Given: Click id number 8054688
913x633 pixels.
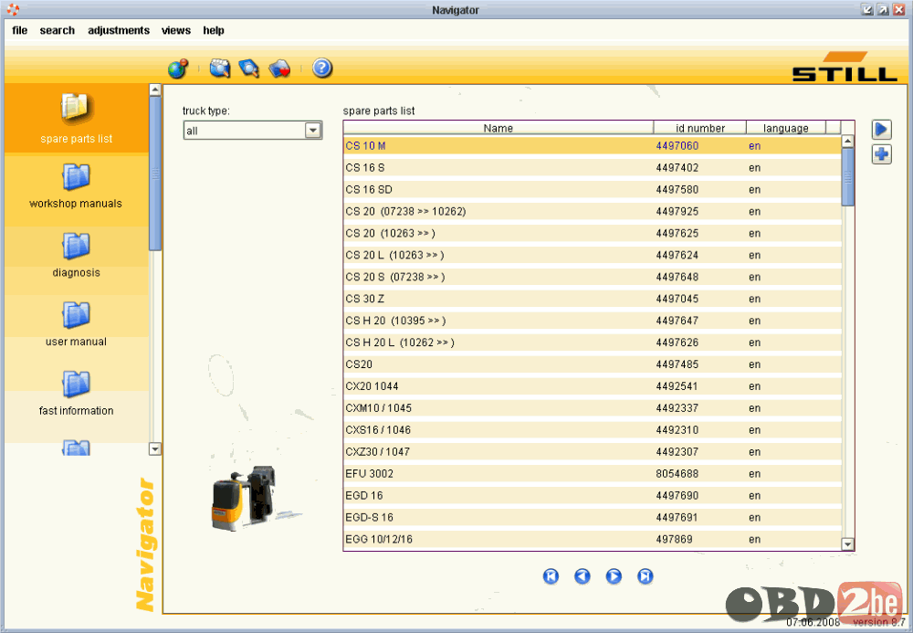Looking at the screenshot, I should [677, 473].
